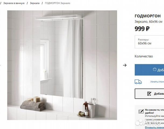164x129 pixels.
Task: Add the product to shopping list
Action: (149, 94)
